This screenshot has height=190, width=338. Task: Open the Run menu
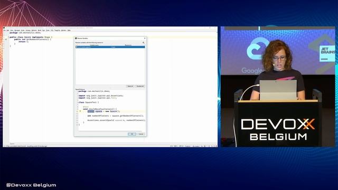[x=43, y=31]
